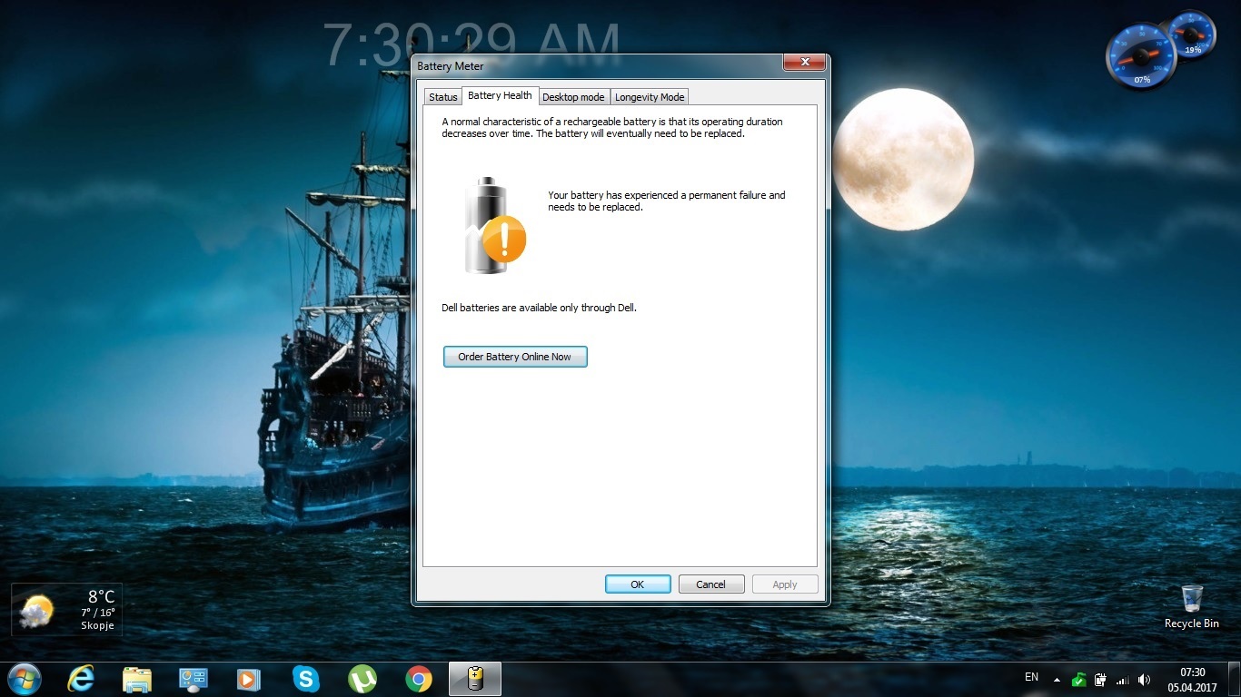This screenshot has height=697, width=1241.
Task: Click the green security tray icon
Action: (1078, 680)
